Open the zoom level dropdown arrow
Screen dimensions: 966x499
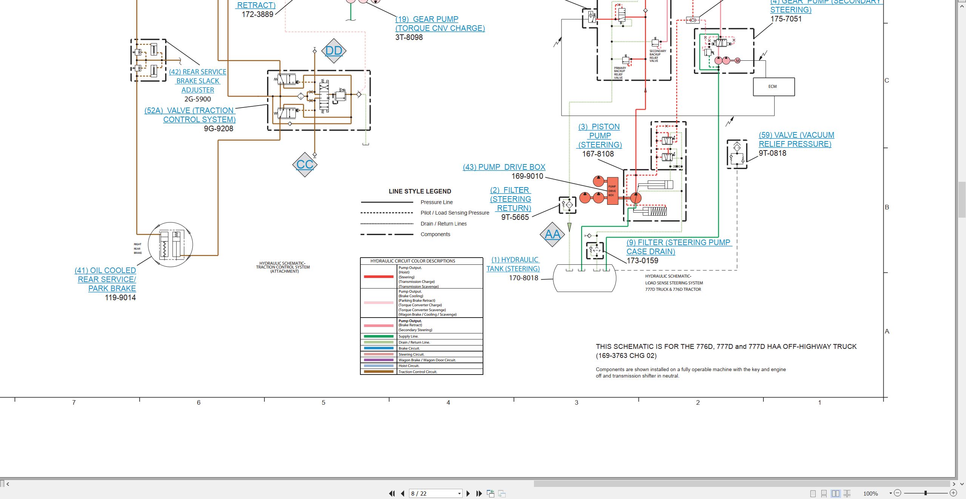pos(891,493)
